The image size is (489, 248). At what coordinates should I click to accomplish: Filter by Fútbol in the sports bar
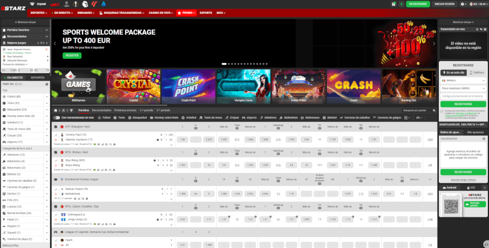[104, 118]
